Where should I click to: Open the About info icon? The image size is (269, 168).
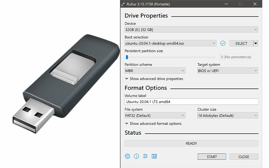coord(137,156)
